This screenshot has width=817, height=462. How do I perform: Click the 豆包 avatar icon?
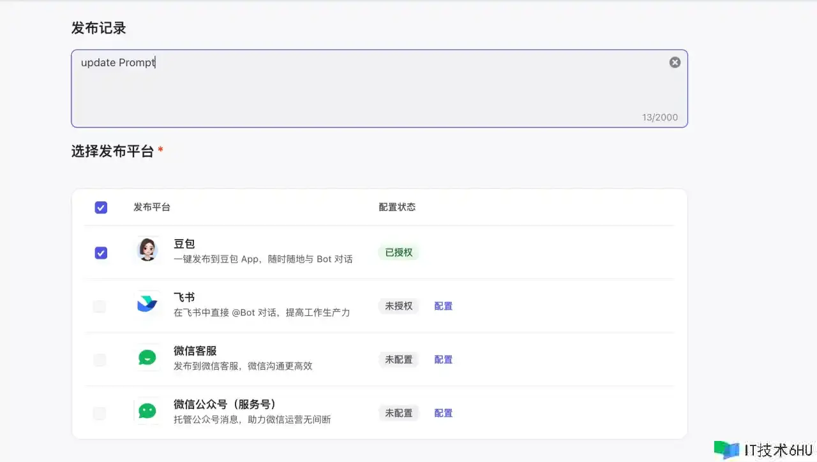point(147,250)
